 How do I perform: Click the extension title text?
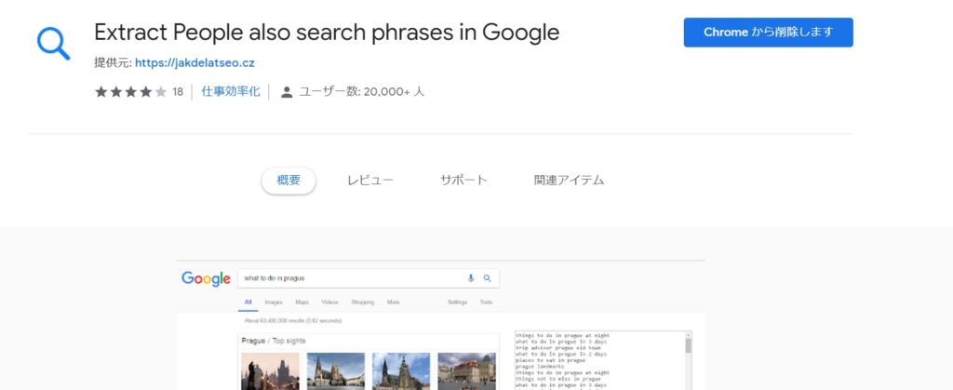pyautogui.click(x=327, y=33)
